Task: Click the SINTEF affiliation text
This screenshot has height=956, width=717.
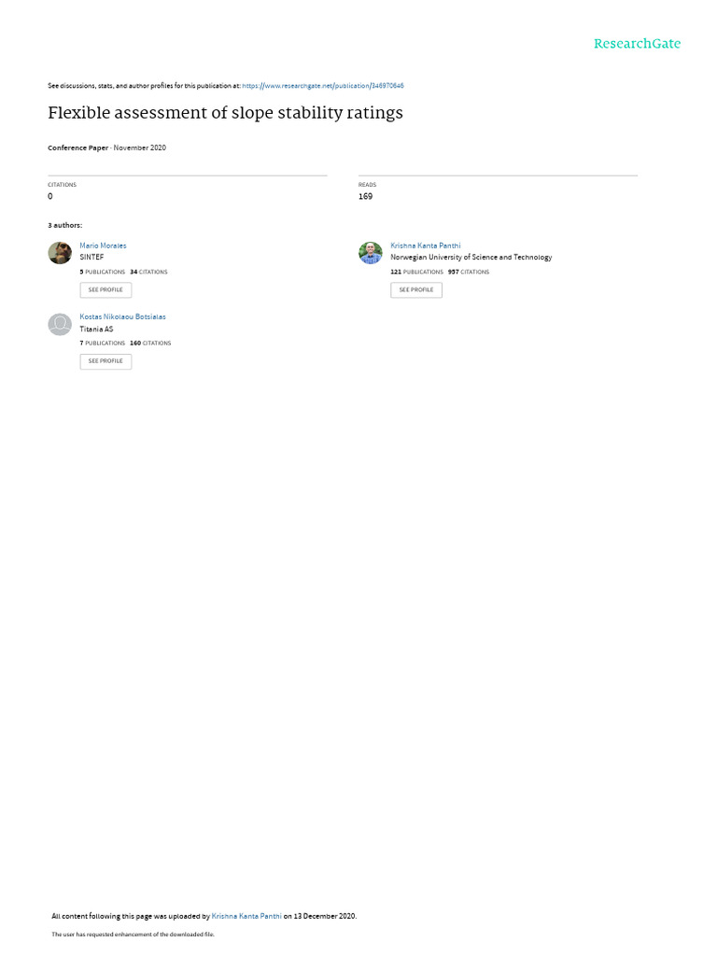Action: 91,258
